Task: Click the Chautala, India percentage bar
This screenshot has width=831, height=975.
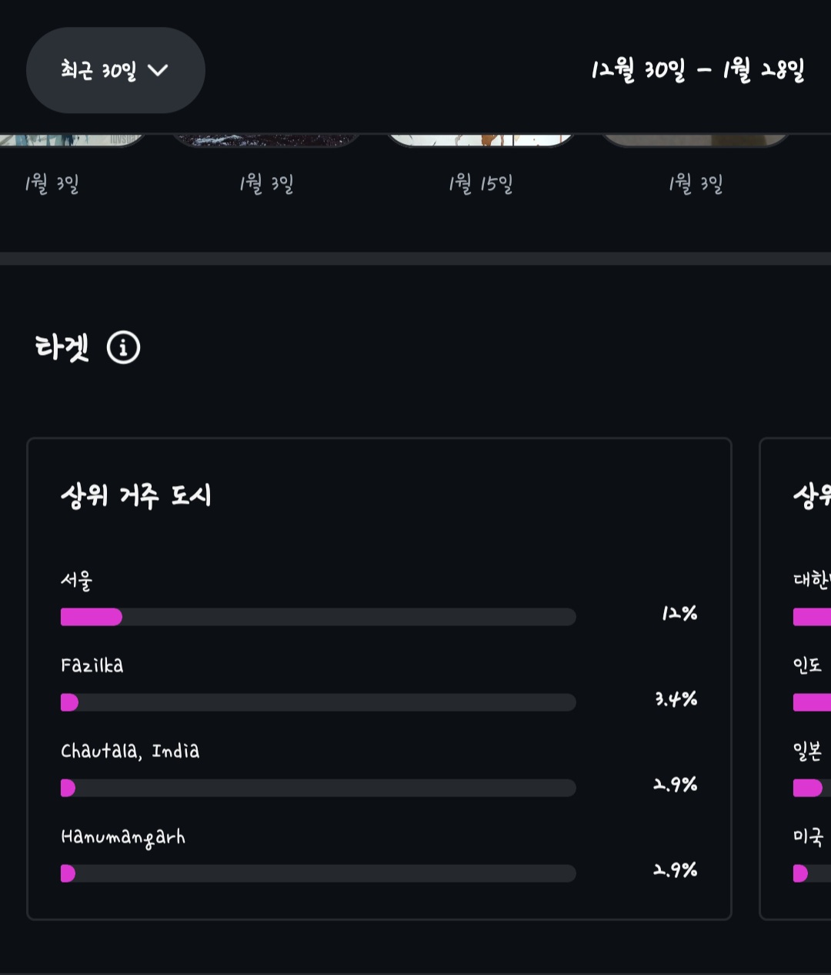Action: 318,788
